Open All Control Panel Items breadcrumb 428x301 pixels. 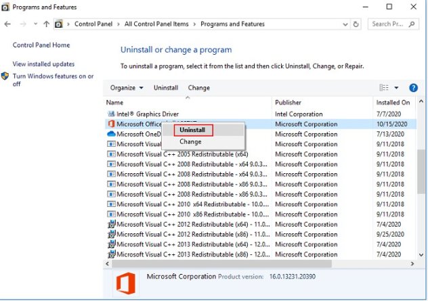(156, 24)
